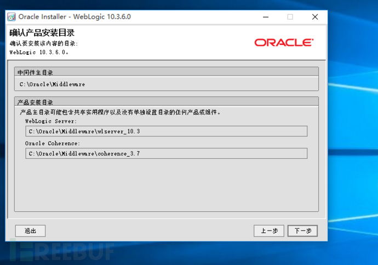Screen dimensions: 378x265
Task: Select the WebLogic Server directory field
Action: 167,131
